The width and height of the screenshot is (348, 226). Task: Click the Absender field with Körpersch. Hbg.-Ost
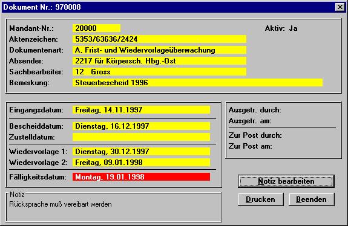pos(159,60)
